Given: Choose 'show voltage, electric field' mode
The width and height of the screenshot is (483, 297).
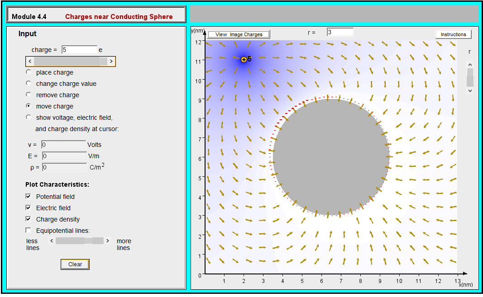Looking at the screenshot, I should [x=28, y=117].
